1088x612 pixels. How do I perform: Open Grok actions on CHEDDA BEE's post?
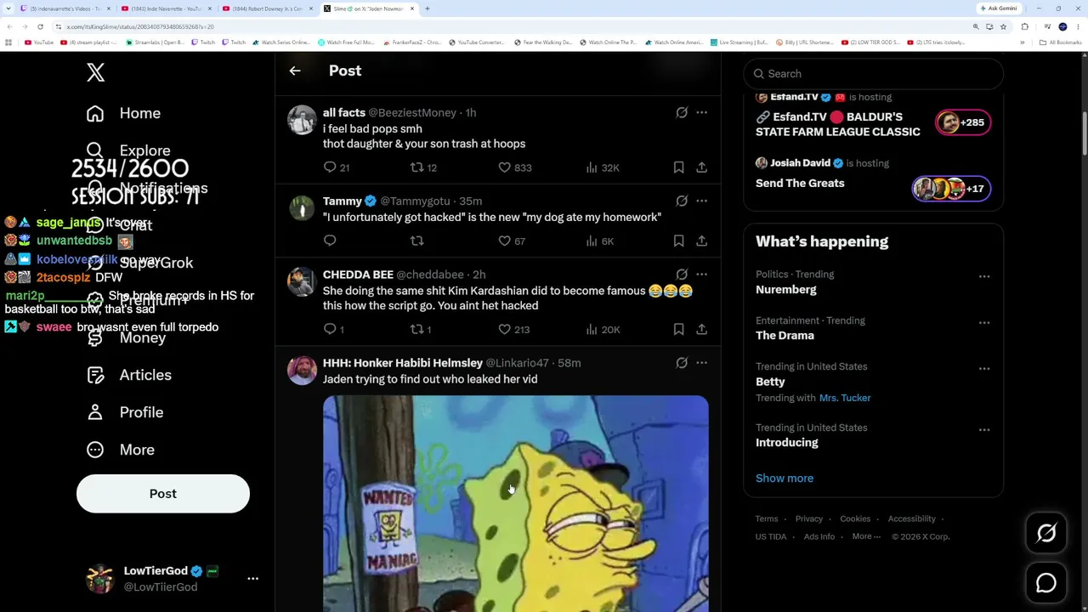(682, 275)
